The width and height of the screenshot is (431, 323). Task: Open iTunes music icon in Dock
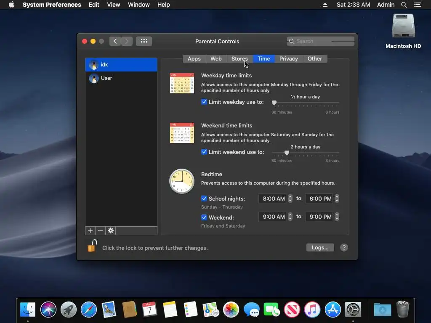[x=312, y=310]
